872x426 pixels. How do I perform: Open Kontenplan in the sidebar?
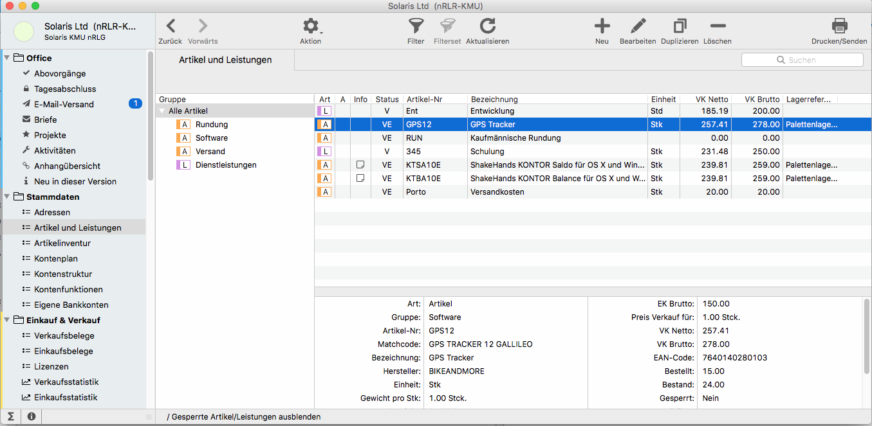pos(56,258)
